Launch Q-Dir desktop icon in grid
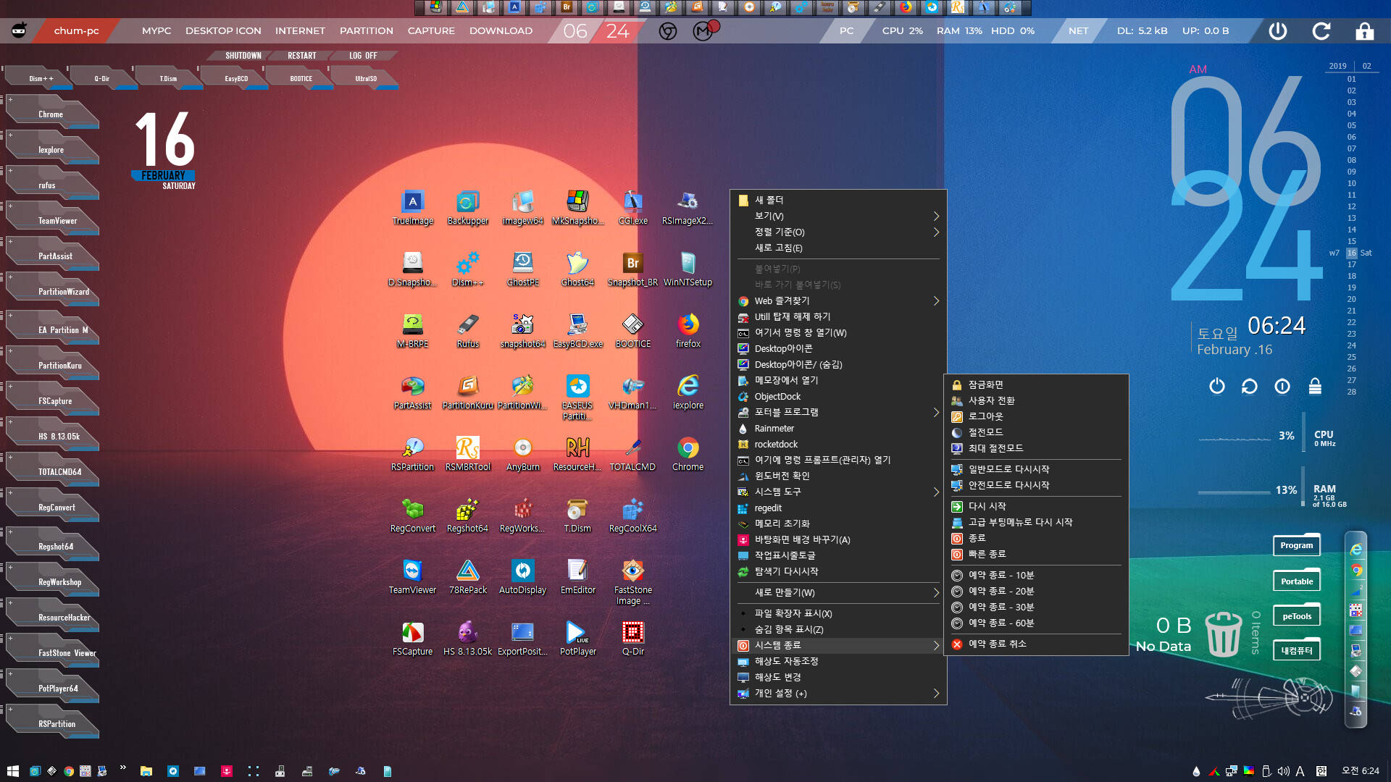The height and width of the screenshot is (782, 1391). (632, 639)
